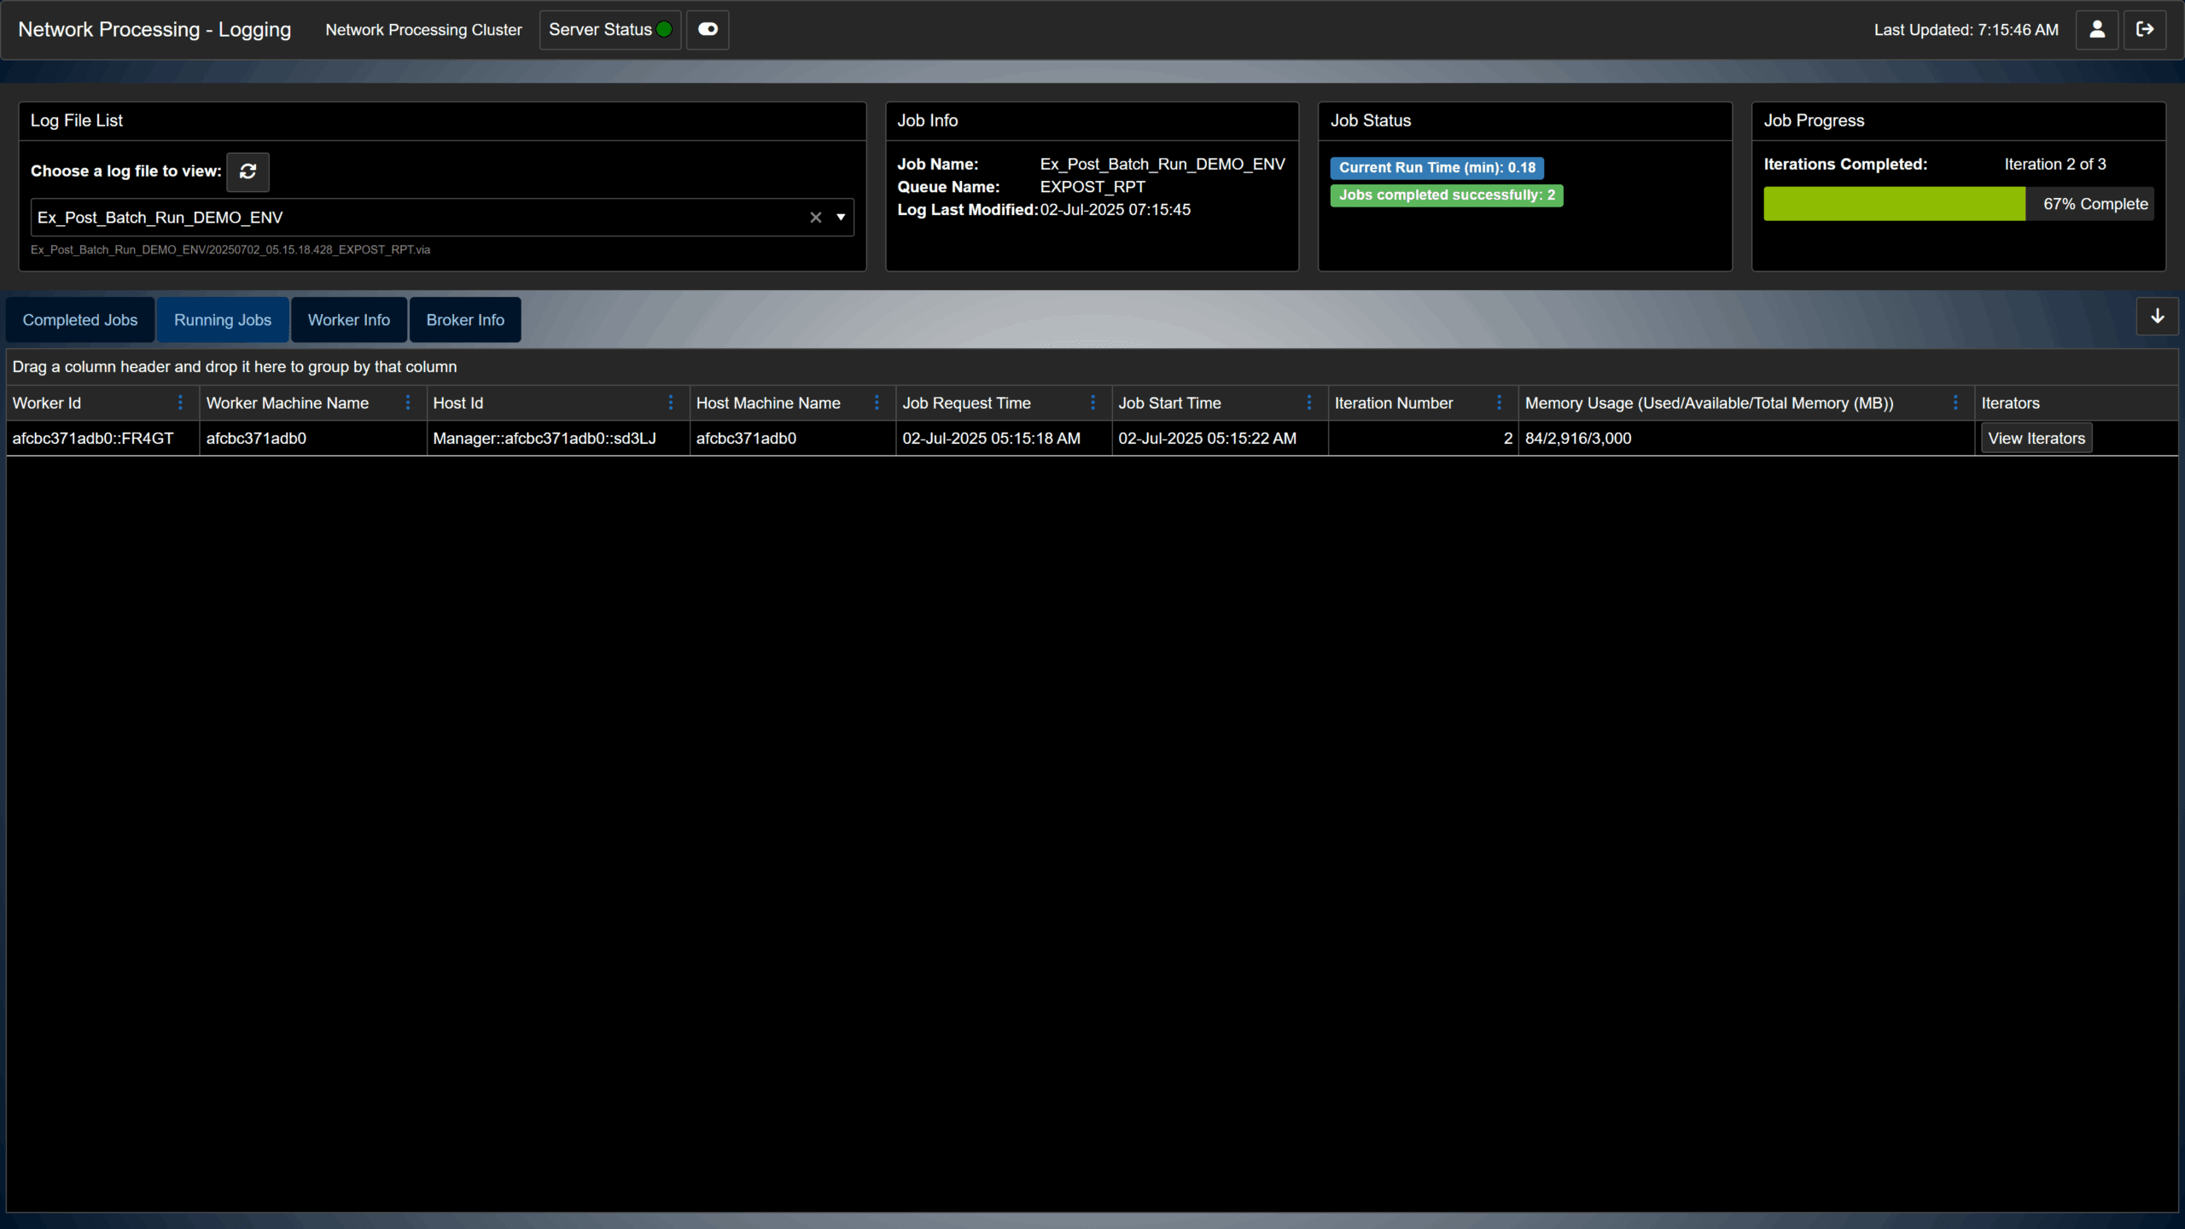Open Job Start Time column menu
Screen dimensions: 2185x1229
(1309, 403)
